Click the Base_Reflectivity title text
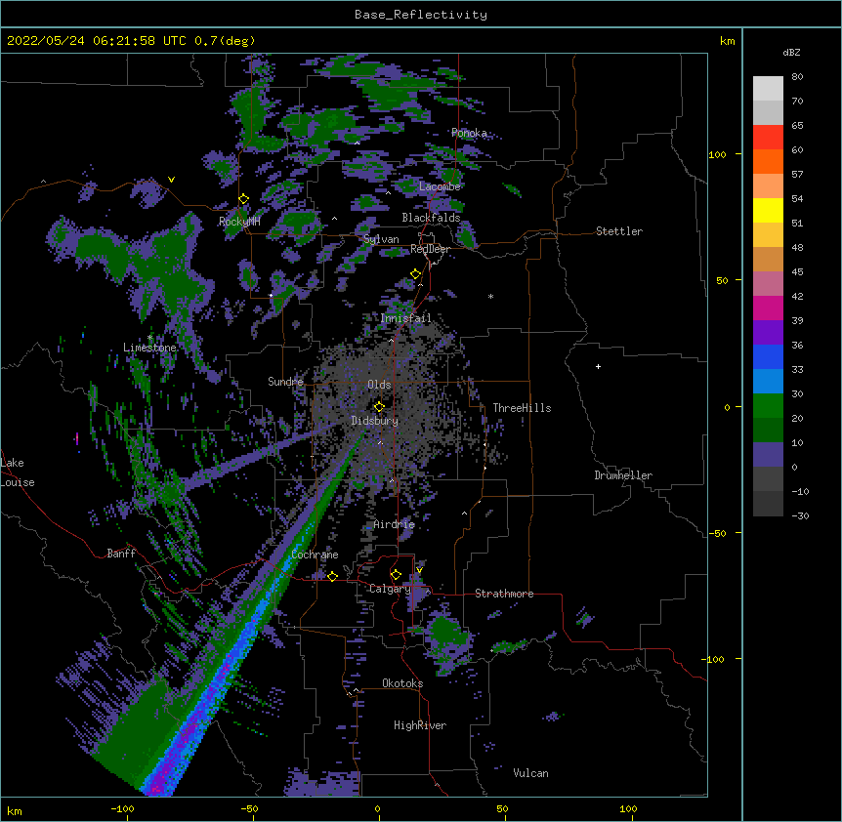The width and height of the screenshot is (842, 822). click(421, 15)
